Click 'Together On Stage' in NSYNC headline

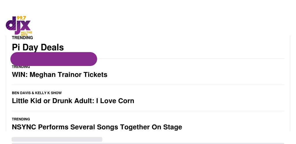click(x=151, y=127)
